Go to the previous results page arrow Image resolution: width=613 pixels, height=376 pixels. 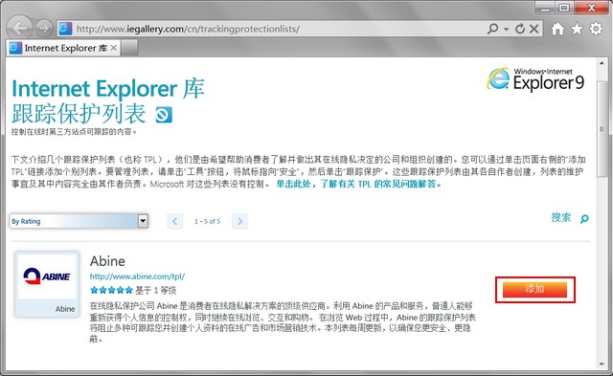click(174, 221)
